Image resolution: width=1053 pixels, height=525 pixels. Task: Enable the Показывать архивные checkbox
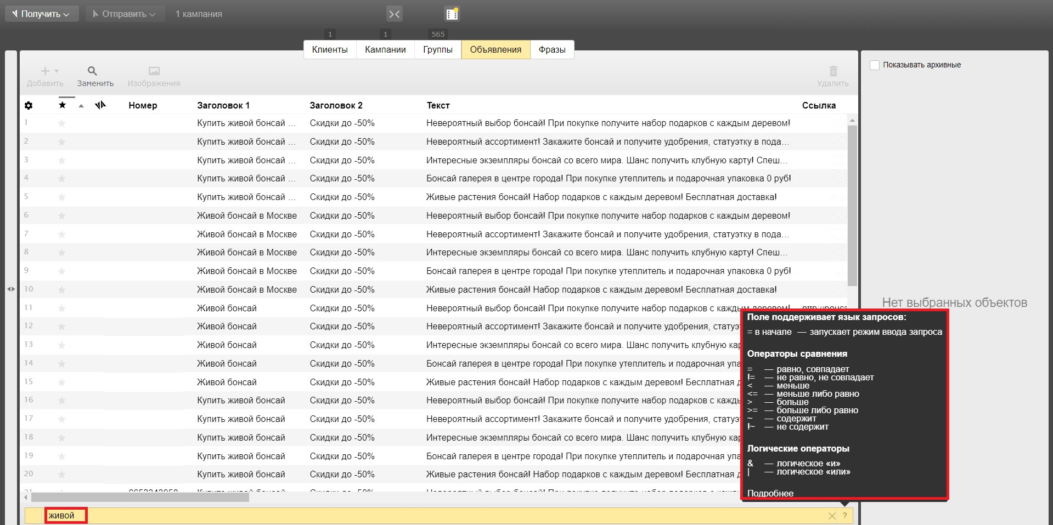point(875,65)
